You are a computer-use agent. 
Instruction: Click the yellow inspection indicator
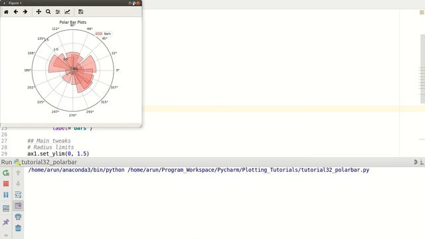[x=422, y=13]
